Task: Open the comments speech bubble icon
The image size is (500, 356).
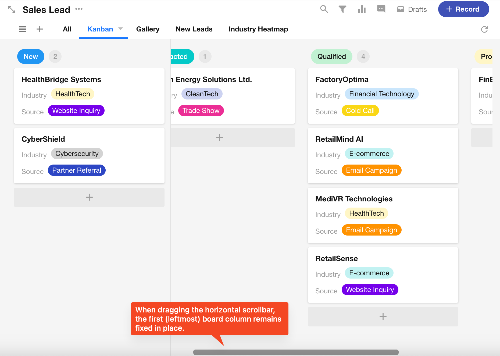Action: pyautogui.click(x=381, y=9)
